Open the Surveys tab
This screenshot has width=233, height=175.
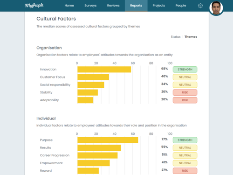[90, 6]
